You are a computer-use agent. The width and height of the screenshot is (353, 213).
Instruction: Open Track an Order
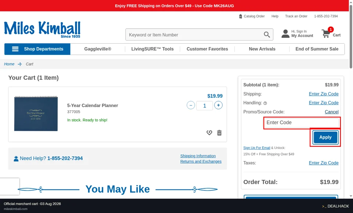[x=296, y=16]
